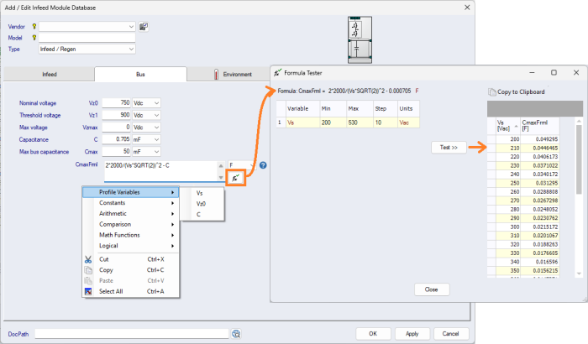The width and height of the screenshot is (588, 344).
Task: Open the Nominal voltage Vdc unit dropdown
Action: 156,102
